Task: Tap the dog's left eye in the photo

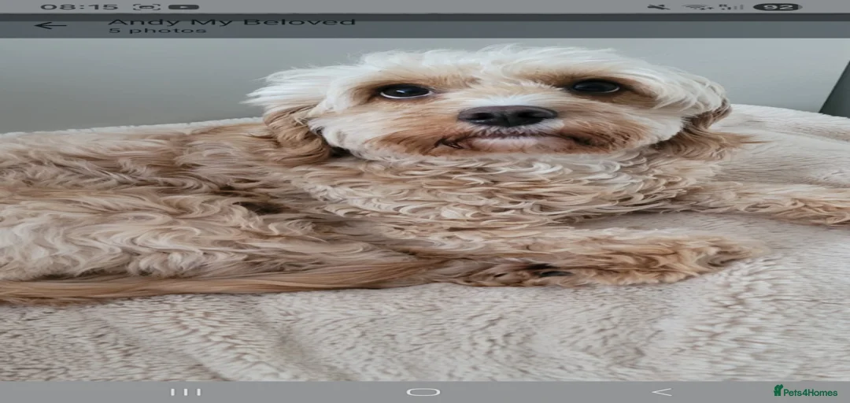Action: point(405,91)
